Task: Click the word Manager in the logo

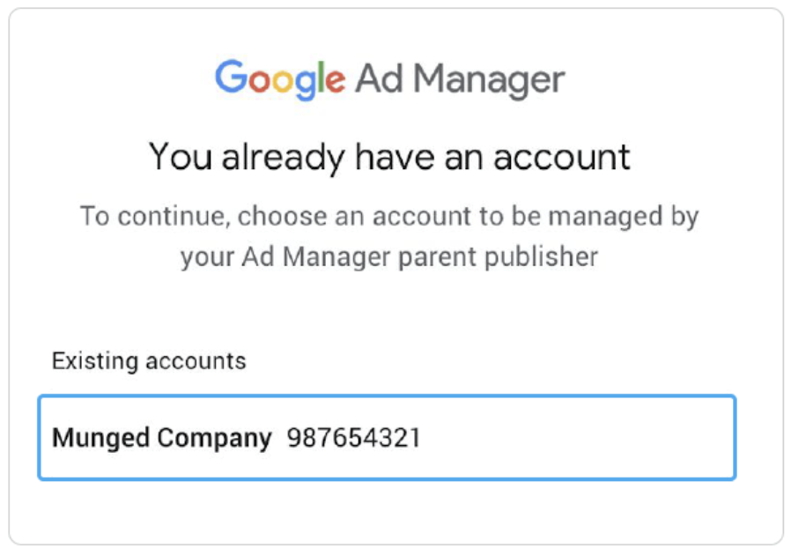Action: [x=490, y=81]
